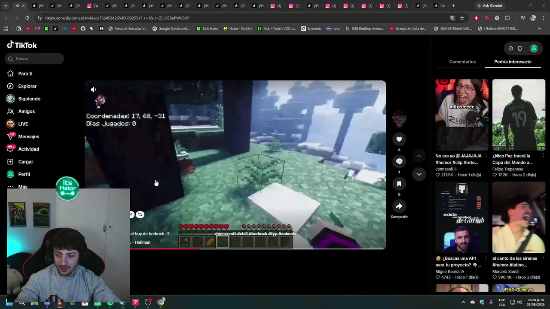Open the video's three-dot options menu
The width and height of the screenshot is (550, 309).
pos(376,90)
